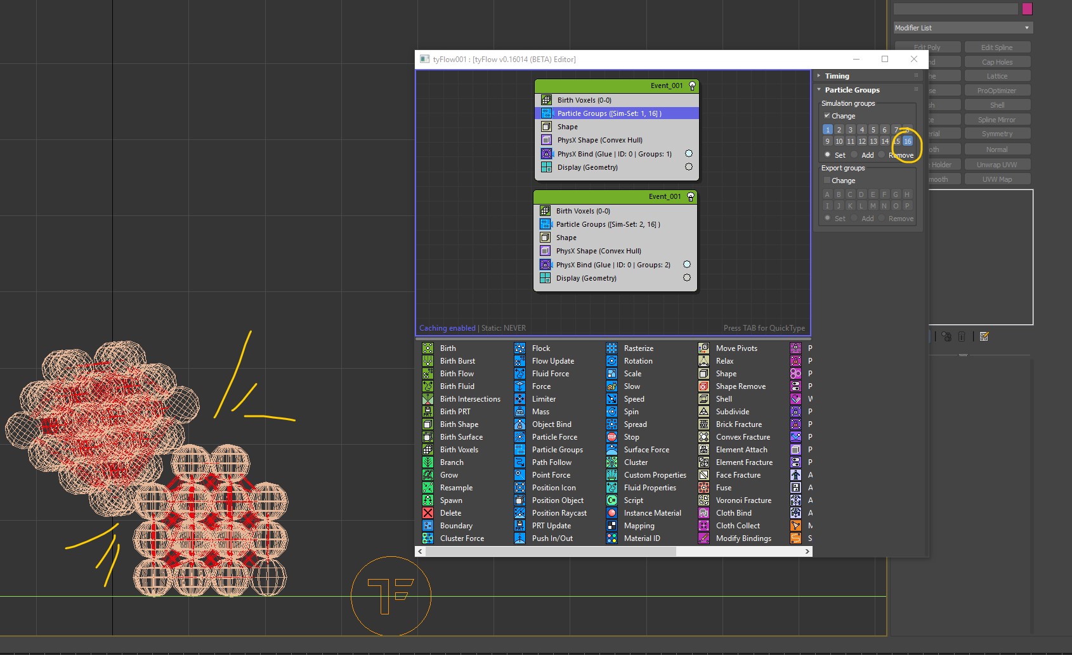Choose the Script operator icon
This screenshot has width=1072, height=655.
(612, 500)
